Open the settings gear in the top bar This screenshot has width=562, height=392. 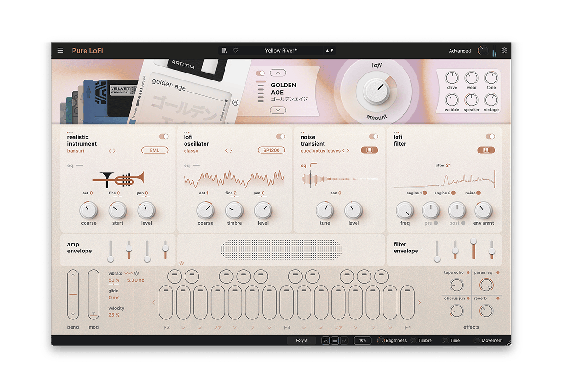[504, 50]
